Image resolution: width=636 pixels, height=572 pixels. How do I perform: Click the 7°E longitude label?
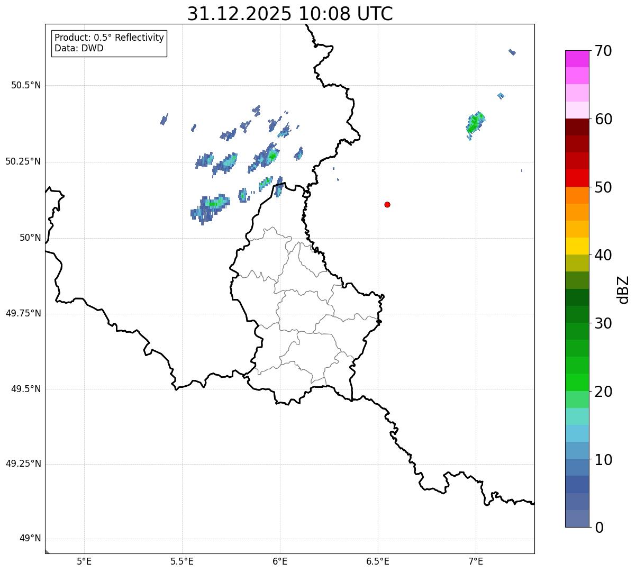(x=476, y=561)
